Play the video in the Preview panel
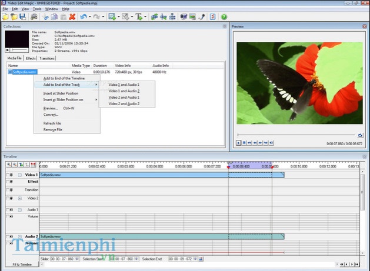The width and height of the screenshot is (370, 271). pos(239,143)
